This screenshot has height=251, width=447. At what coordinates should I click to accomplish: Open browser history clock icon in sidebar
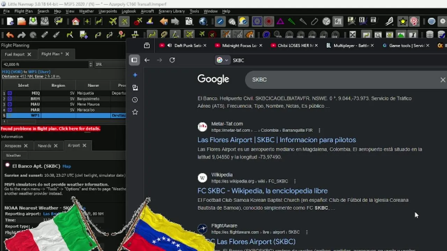click(135, 100)
